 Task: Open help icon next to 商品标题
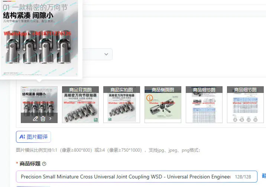click(x=44, y=164)
